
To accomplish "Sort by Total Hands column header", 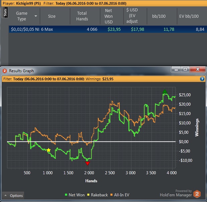I will [82, 16].
